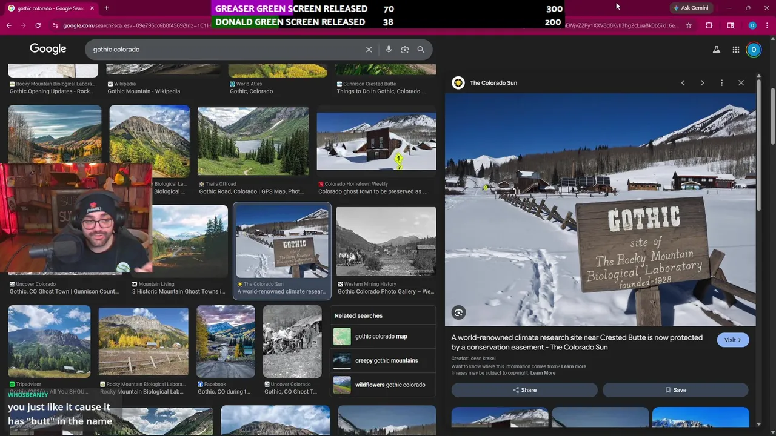Click Things to Do in Gothic, Colorado caption
The width and height of the screenshot is (776, 436).
coord(381,91)
